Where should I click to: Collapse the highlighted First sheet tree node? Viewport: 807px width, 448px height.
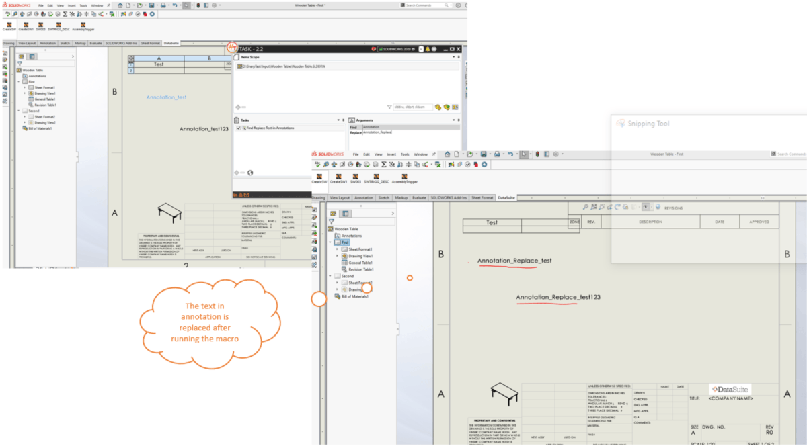tap(329, 242)
